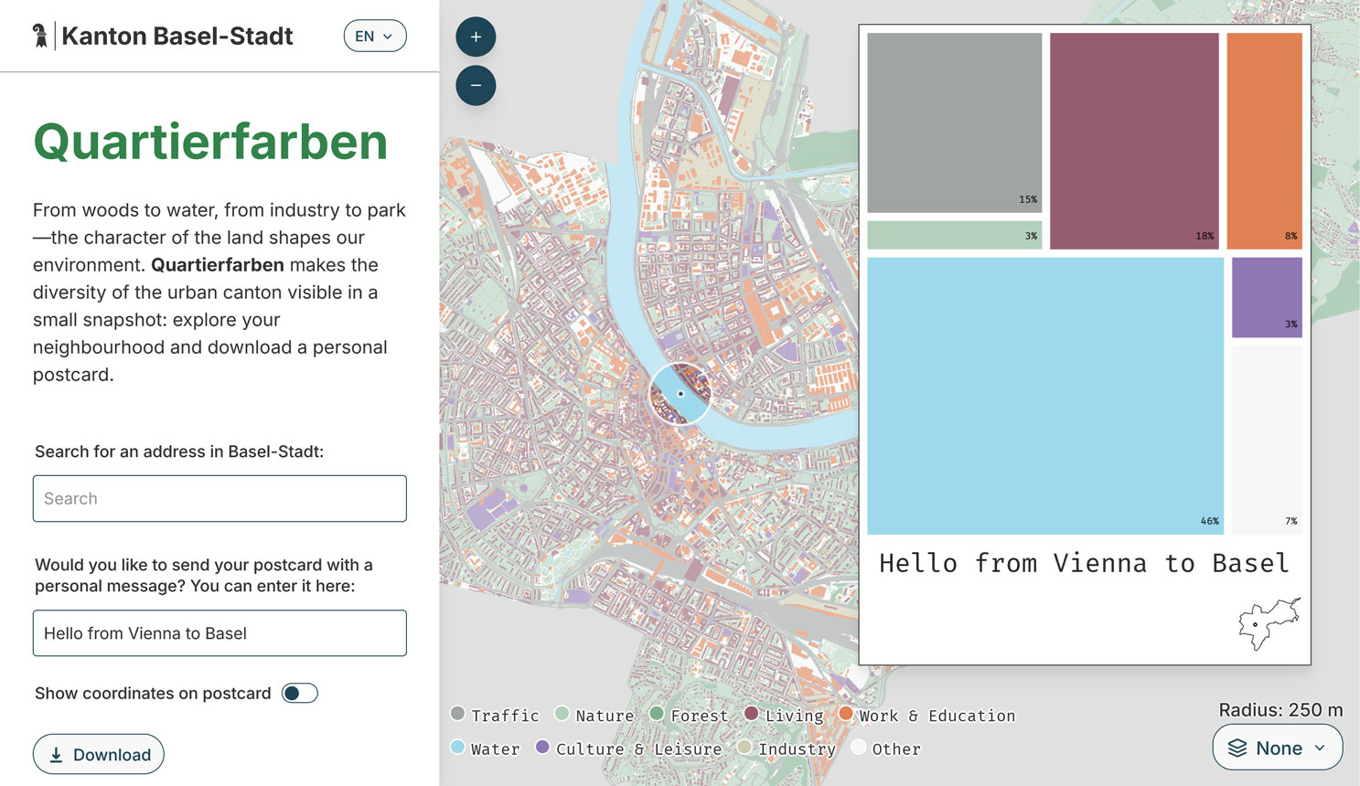Open the None layer dropdown
Viewport: 1360px width, 786px height.
coord(1278,748)
